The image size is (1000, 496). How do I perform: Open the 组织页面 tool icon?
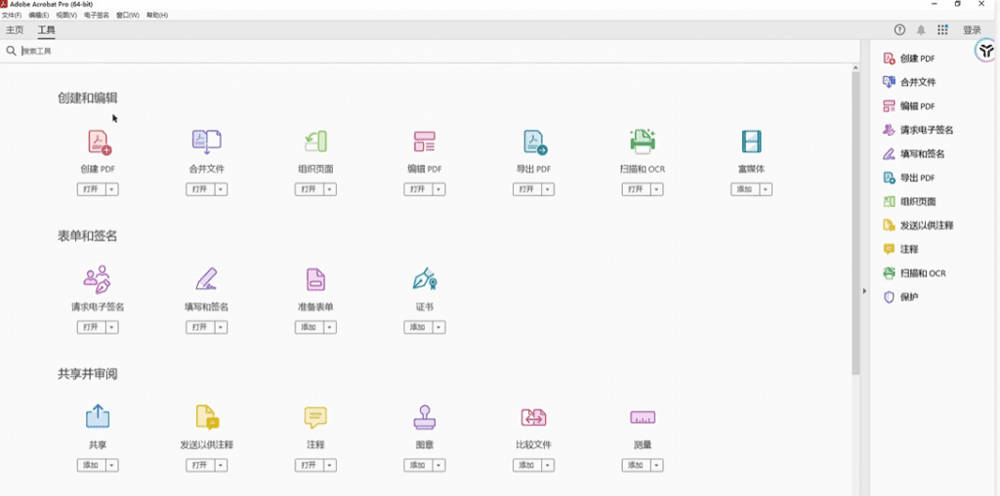tap(315, 143)
